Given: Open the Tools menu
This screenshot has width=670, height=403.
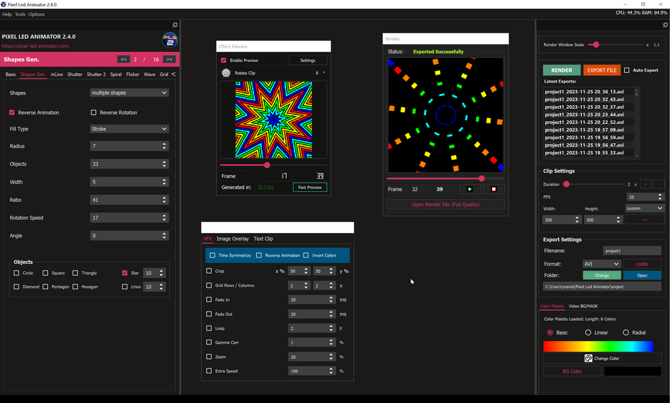Looking at the screenshot, I should [x=20, y=14].
